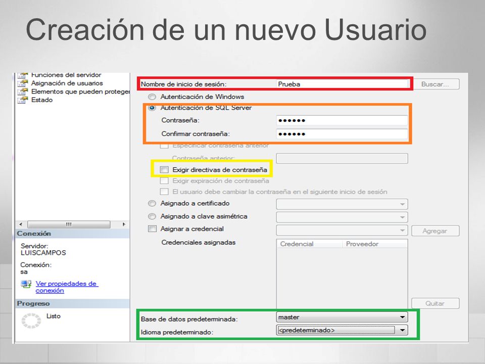Click the Agregar button

(x=435, y=231)
